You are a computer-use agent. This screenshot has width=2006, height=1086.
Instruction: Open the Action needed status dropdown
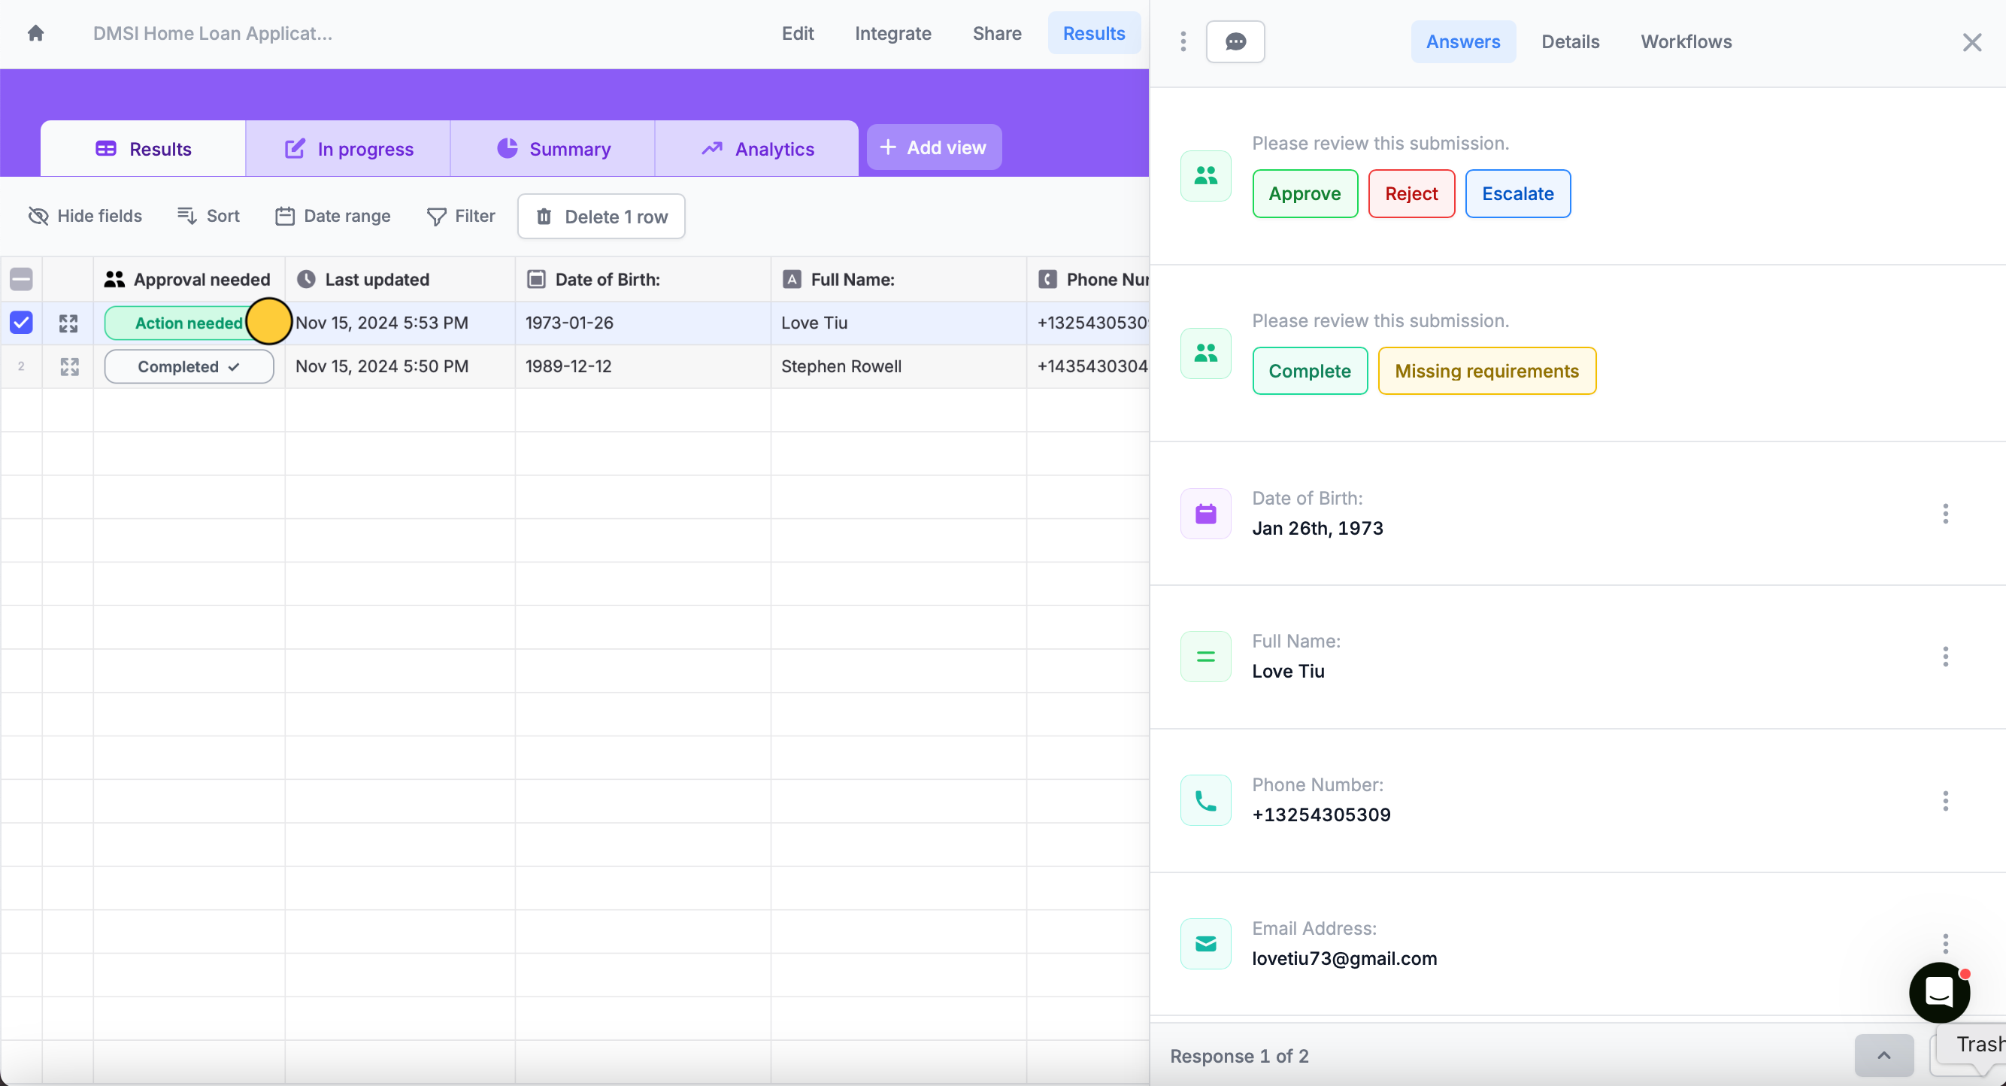coord(189,323)
